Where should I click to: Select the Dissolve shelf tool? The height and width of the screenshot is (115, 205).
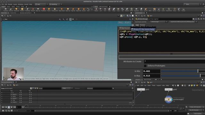point(84,10)
